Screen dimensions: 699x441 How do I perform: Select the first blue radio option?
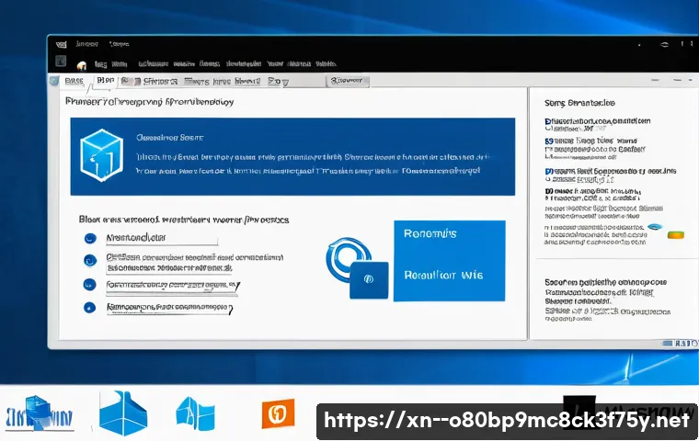click(x=89, y=238)
